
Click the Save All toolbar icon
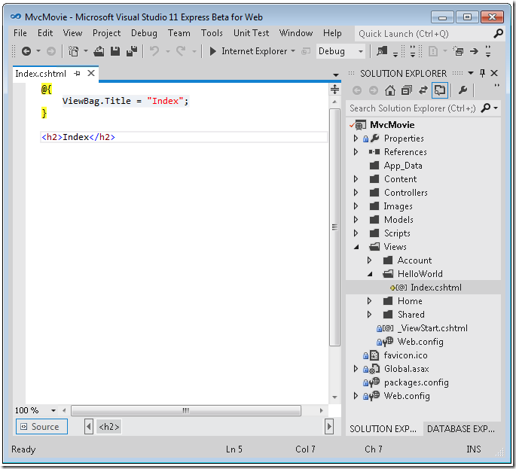[x=131, y=51]
